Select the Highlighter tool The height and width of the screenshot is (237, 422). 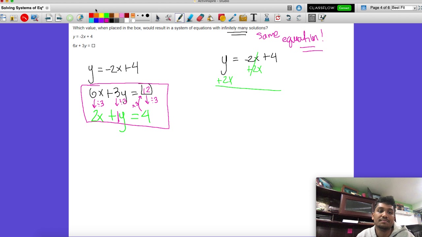pyautogui.click(x=190, y=18)
